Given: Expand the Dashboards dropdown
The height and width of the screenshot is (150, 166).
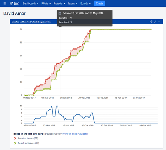Looking at the screenshot, I should [x=31, y=3].
